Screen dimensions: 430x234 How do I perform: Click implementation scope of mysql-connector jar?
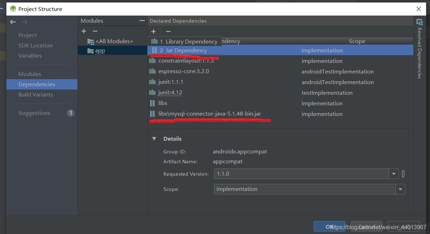pyautogui.click(x=322, y=114)
